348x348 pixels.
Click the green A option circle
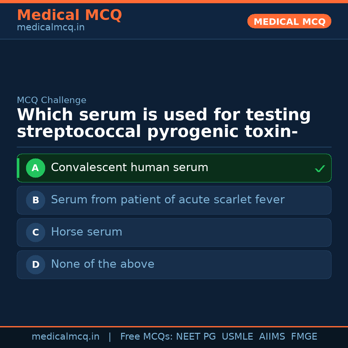point(35,168)
